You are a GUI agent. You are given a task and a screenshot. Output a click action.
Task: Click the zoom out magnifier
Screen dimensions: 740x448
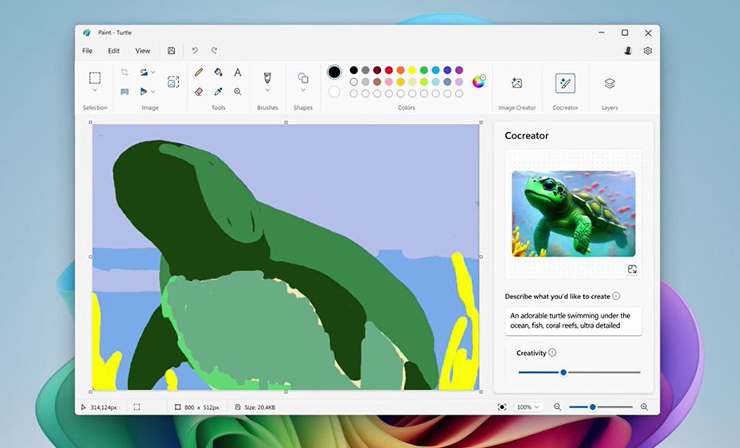click(x=557, y=407)
